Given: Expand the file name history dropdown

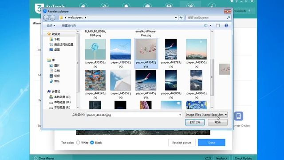Looking at the screenshot, I should (180, 115).
